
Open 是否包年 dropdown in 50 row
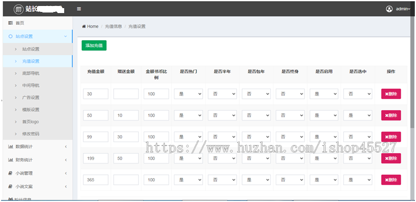pos(256,115)
